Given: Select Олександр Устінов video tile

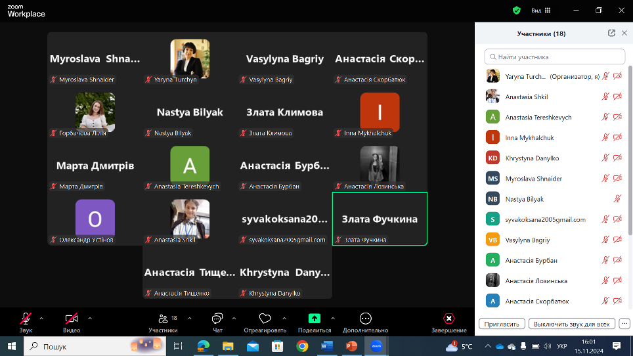Looking at the screenshot, I should click(95, 219).
